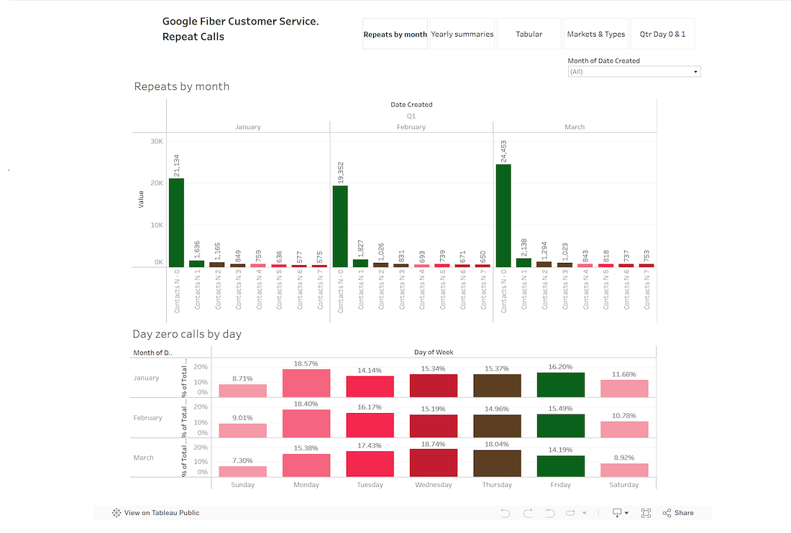The height and width of the screenshot is (533, 791).
Task: Select the January Tuesday bar at 14.14%
Action: click(370, 387)
